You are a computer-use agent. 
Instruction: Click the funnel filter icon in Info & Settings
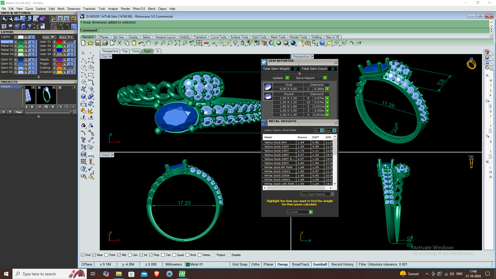tap(30, 26)
